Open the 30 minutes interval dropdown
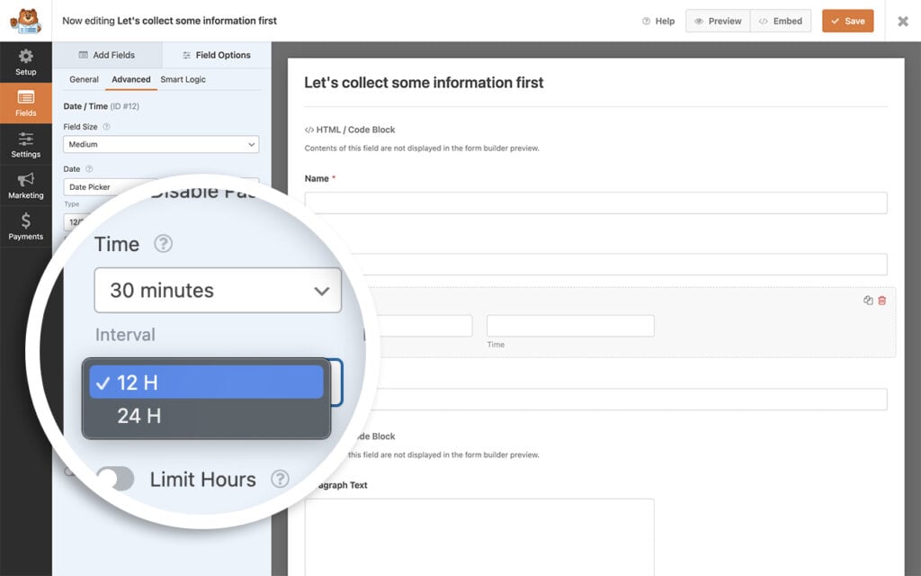The image size is (921, 576). coord(218,290)
